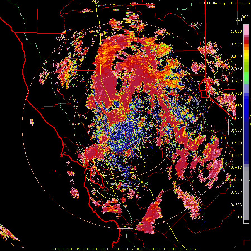Select the 1.000 scale value

(236, 31)
